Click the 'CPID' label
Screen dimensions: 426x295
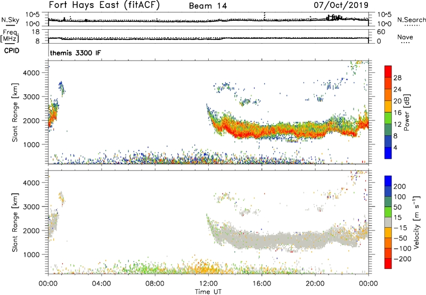coord(12,51)
